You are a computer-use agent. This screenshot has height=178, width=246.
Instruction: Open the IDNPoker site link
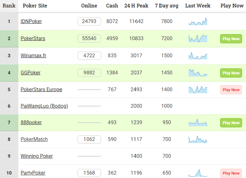(x=31, y=21)
